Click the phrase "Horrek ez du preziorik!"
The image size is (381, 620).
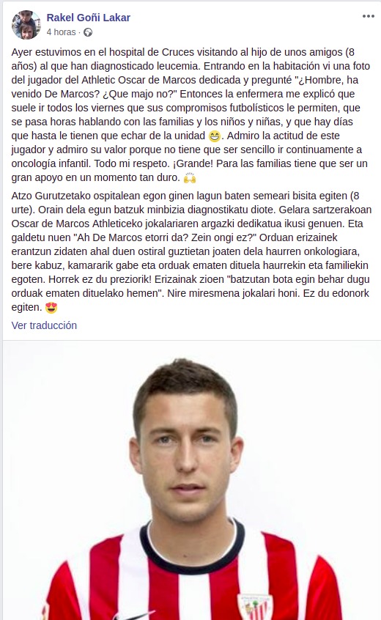pyautogui.click(x=100, y=279)
